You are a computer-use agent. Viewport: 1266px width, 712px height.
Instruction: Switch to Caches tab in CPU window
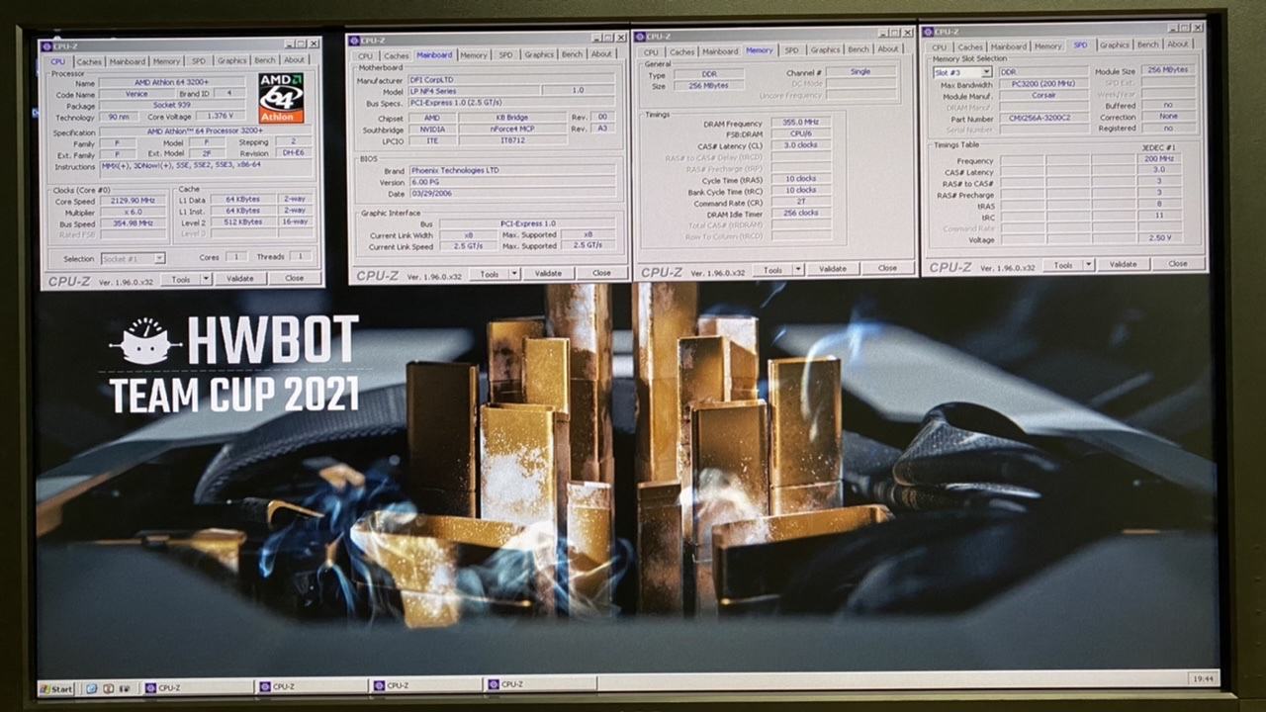pyautogui.click(x=89, y=62)
